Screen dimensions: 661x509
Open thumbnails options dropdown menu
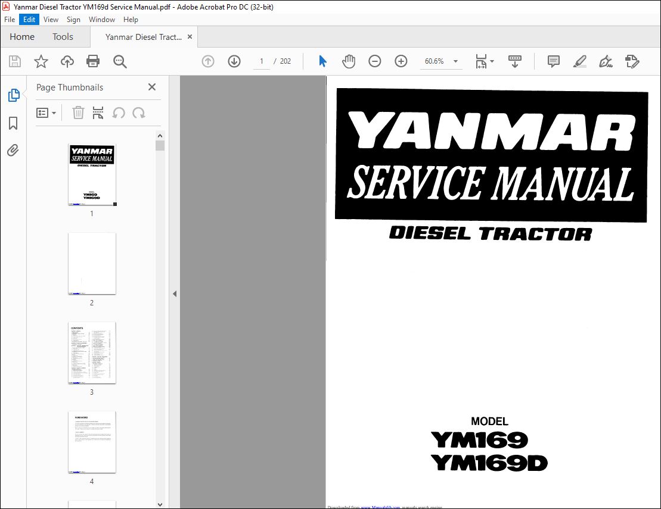(46, 113)
